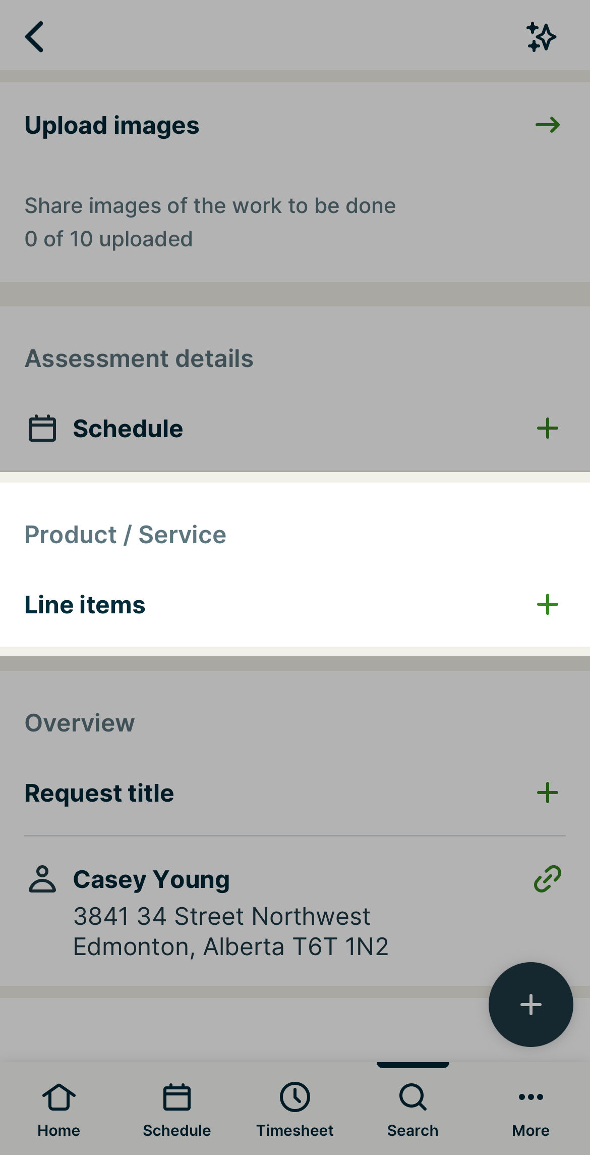This screenshot has height=1155, width=590.
Task: Tap the back arrow to go back
Action: point(34,36)
